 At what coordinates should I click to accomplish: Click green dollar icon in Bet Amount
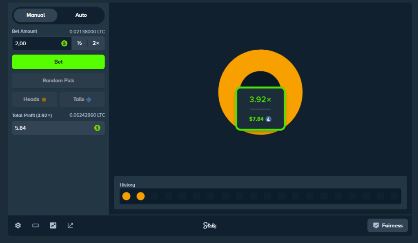64,43
